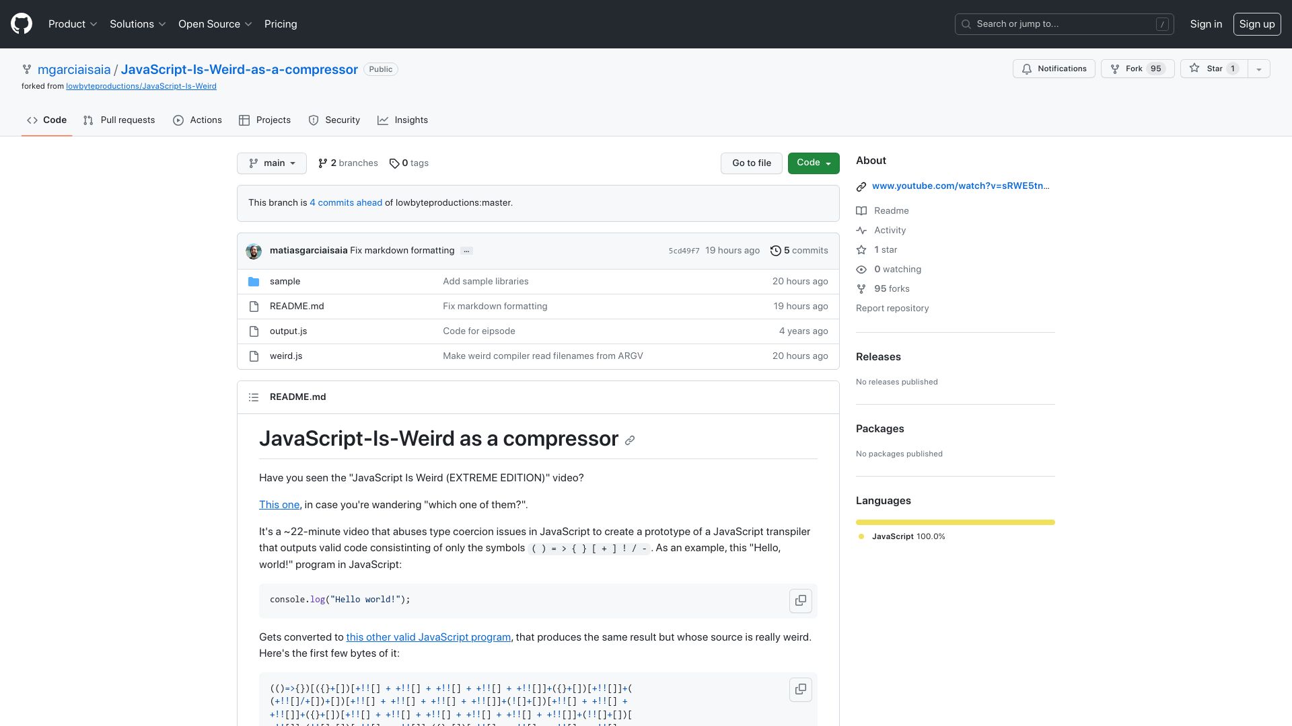Open the Projects tab
Image resolution: width=1292 pixels, height=726 pixels.
264,120
